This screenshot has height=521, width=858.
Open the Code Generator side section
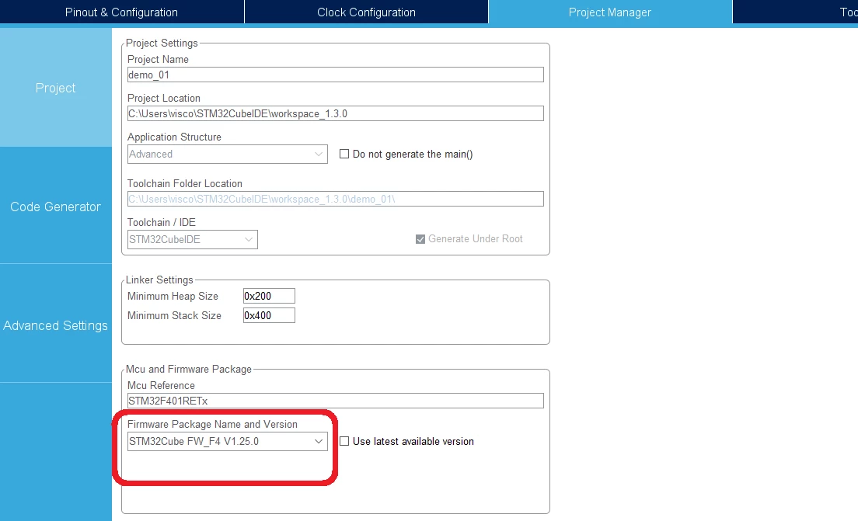56,206
